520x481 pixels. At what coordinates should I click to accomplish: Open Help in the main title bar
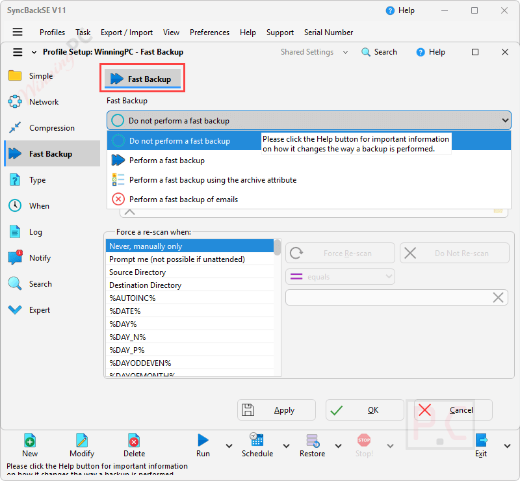pos(400,10)
